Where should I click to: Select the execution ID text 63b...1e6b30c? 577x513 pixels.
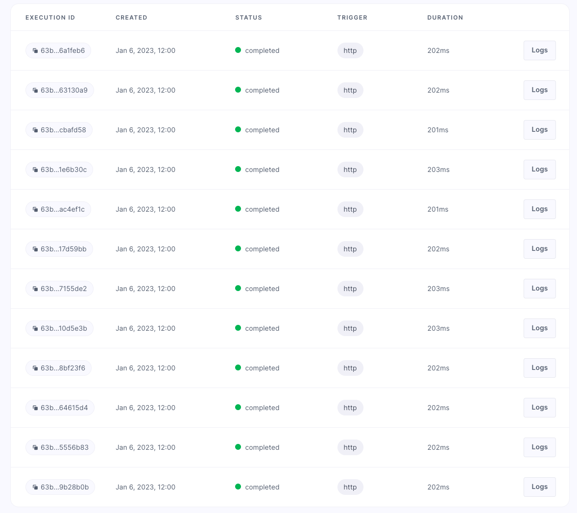pos(64,170)
